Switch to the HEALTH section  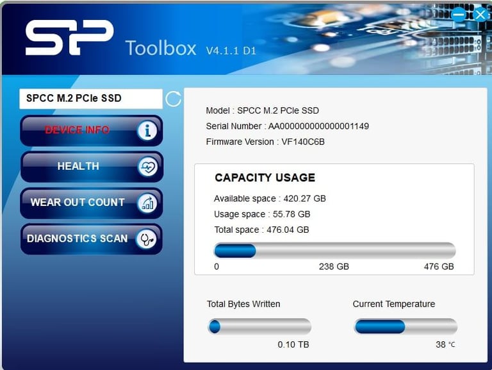pyautogui.click(x=92, y=167)
